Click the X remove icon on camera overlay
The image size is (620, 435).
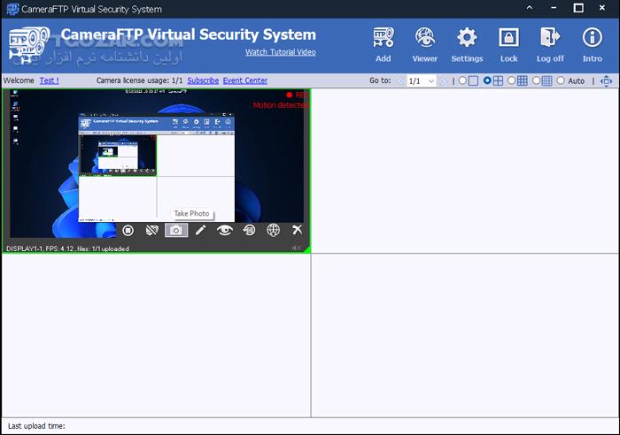298,231
